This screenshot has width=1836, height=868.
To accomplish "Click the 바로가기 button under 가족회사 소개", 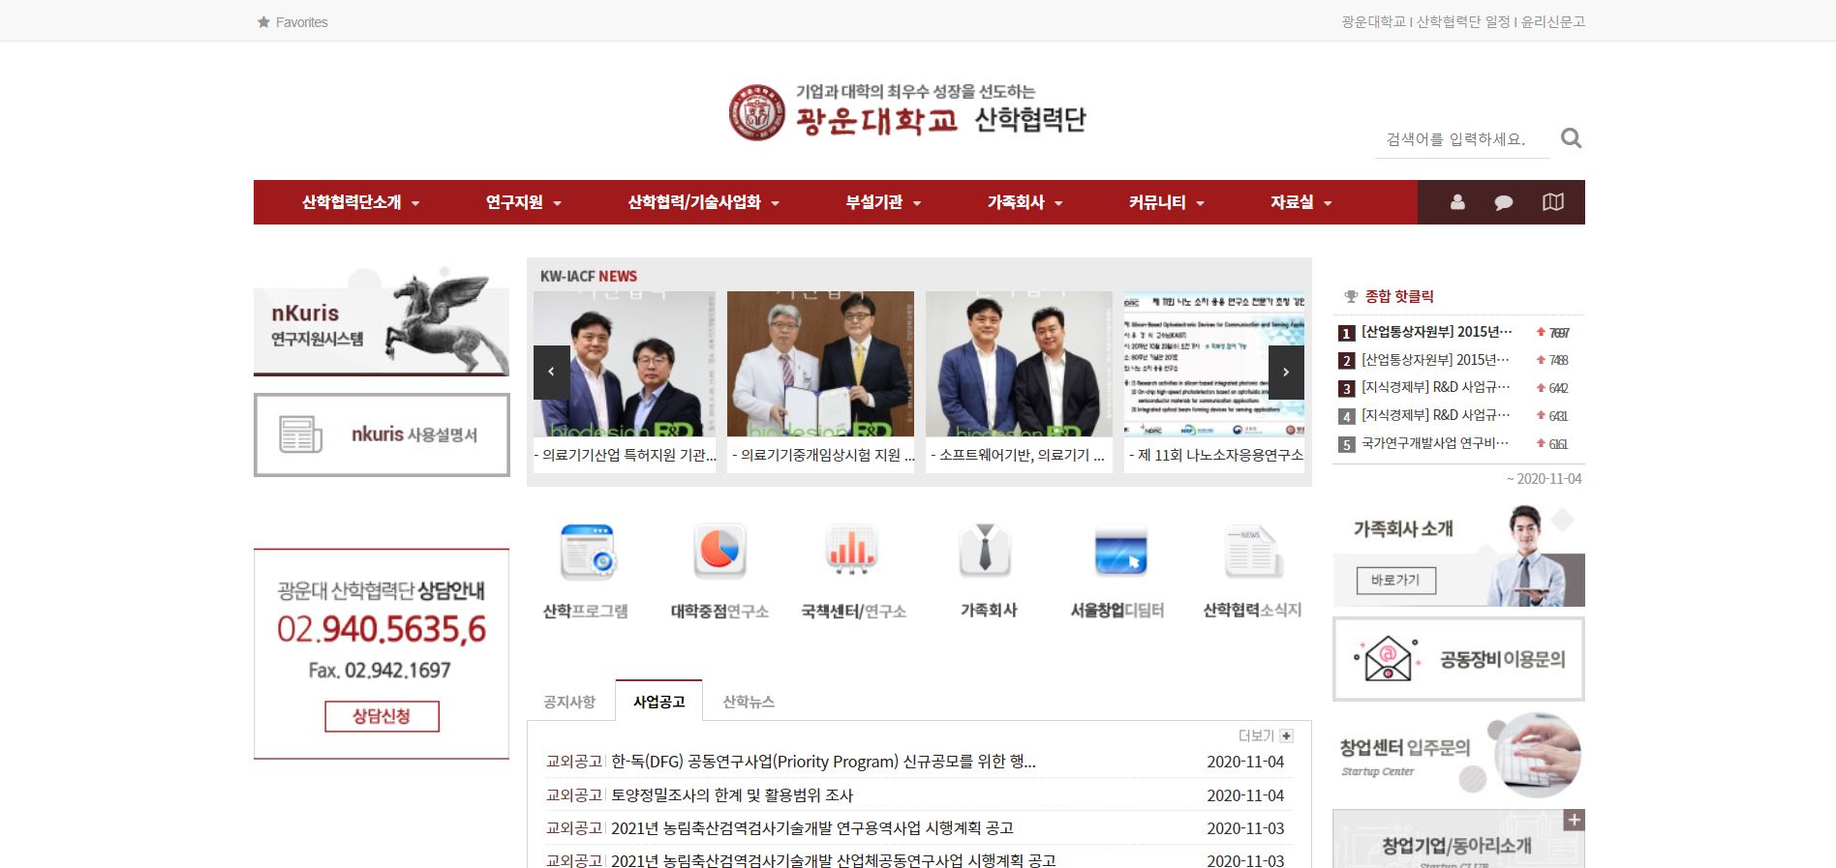I will pyautogui.click(x=1395, y=581).
